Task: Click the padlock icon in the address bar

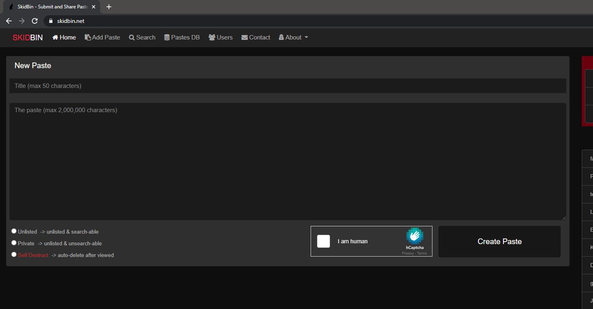Action: pos(50,21)
